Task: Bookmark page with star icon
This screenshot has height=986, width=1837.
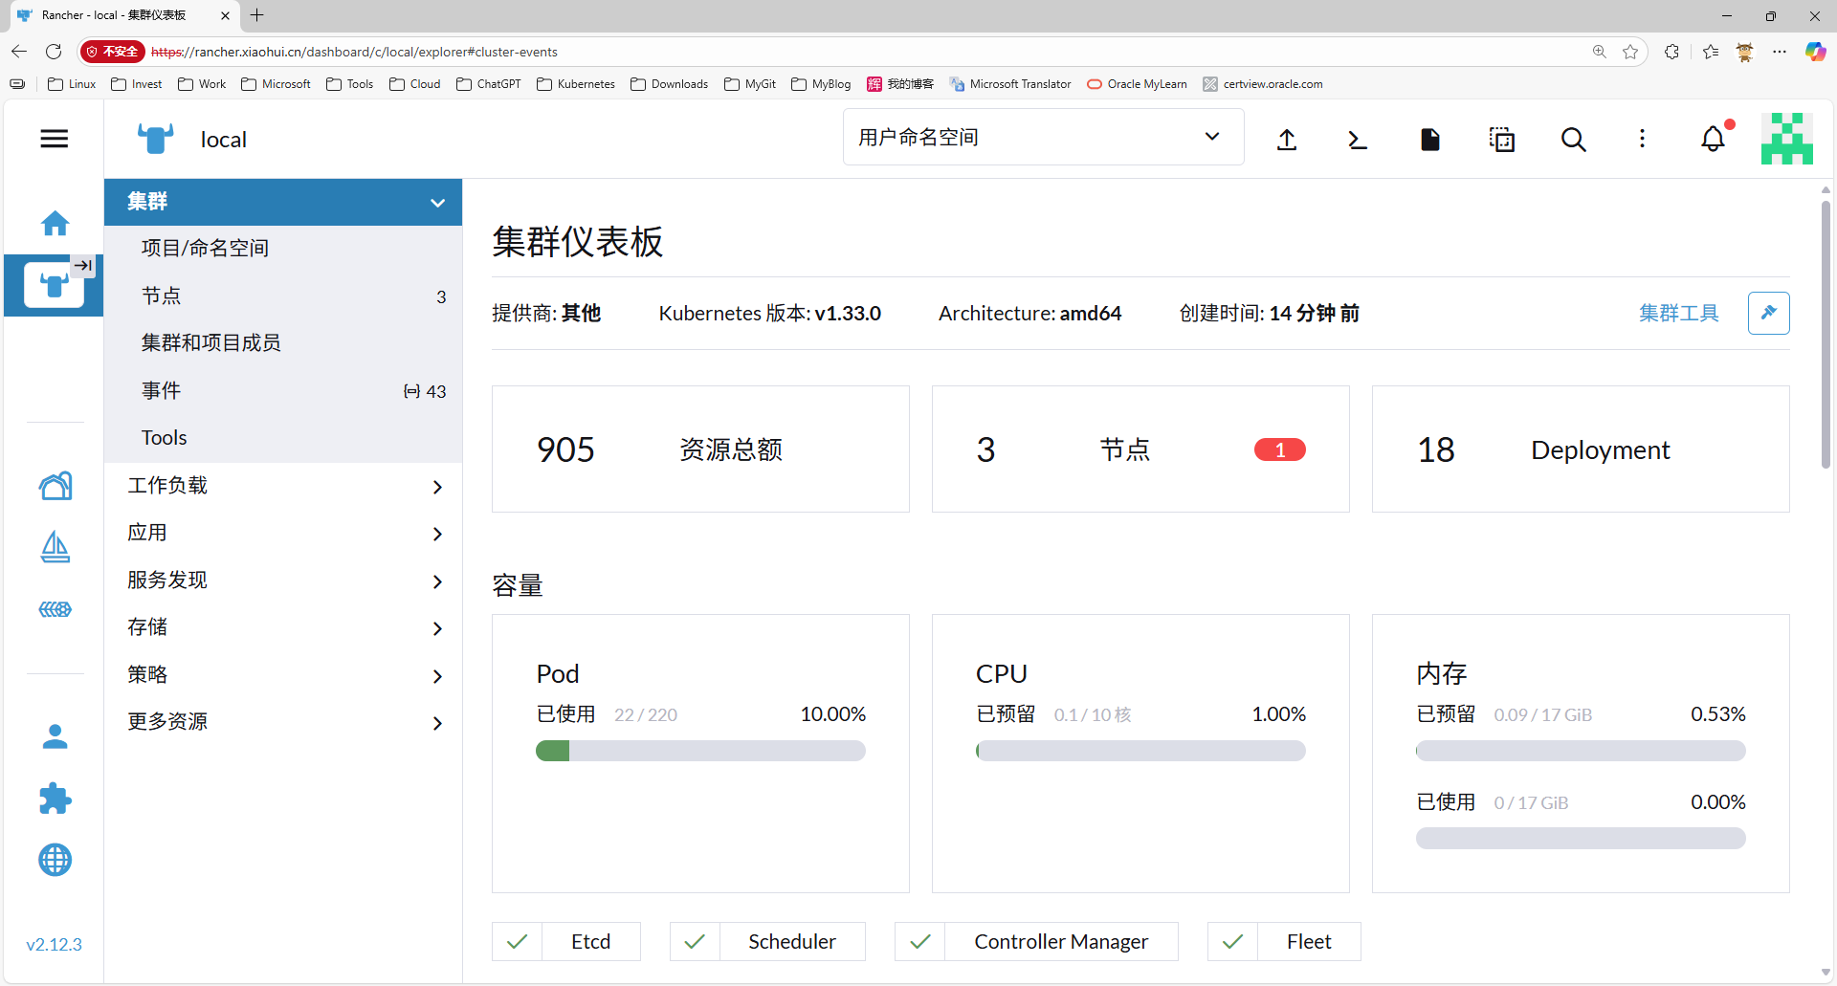Action: pyautogui.click(x=1630, y=52)
